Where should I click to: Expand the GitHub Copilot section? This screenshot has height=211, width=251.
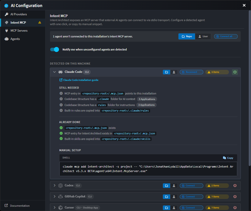tap(54, 197)
